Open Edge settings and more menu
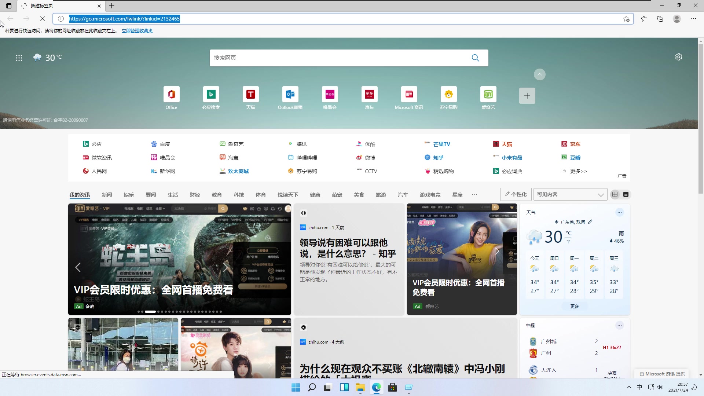Viewport: 704px width, 396px height. [694, 19]
